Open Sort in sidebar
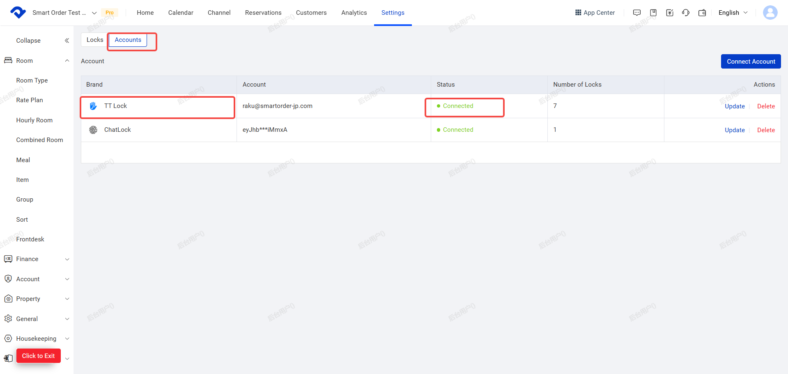The height and width of the screenshot is (374, 788). [x=22, y=220]
